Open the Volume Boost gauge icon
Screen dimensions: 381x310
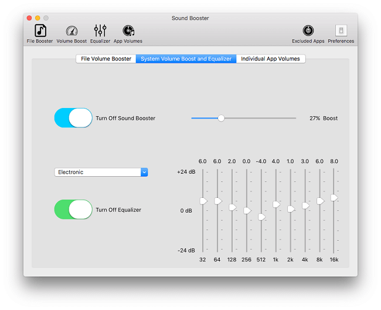click(72, 31)
